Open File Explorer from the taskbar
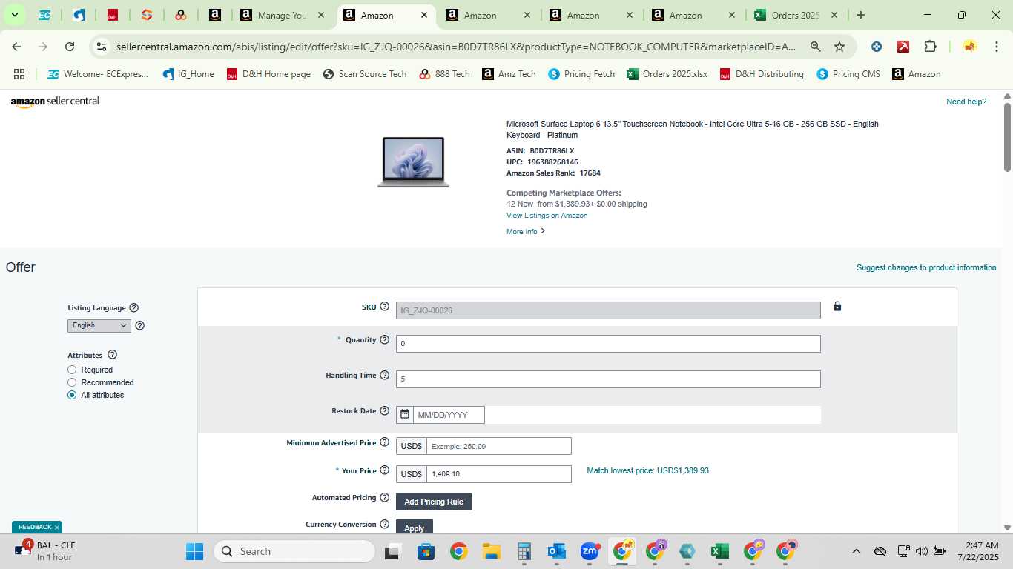Image resolution: width=1013 pixels, height=569 pixels. click(x=491, y=551)
